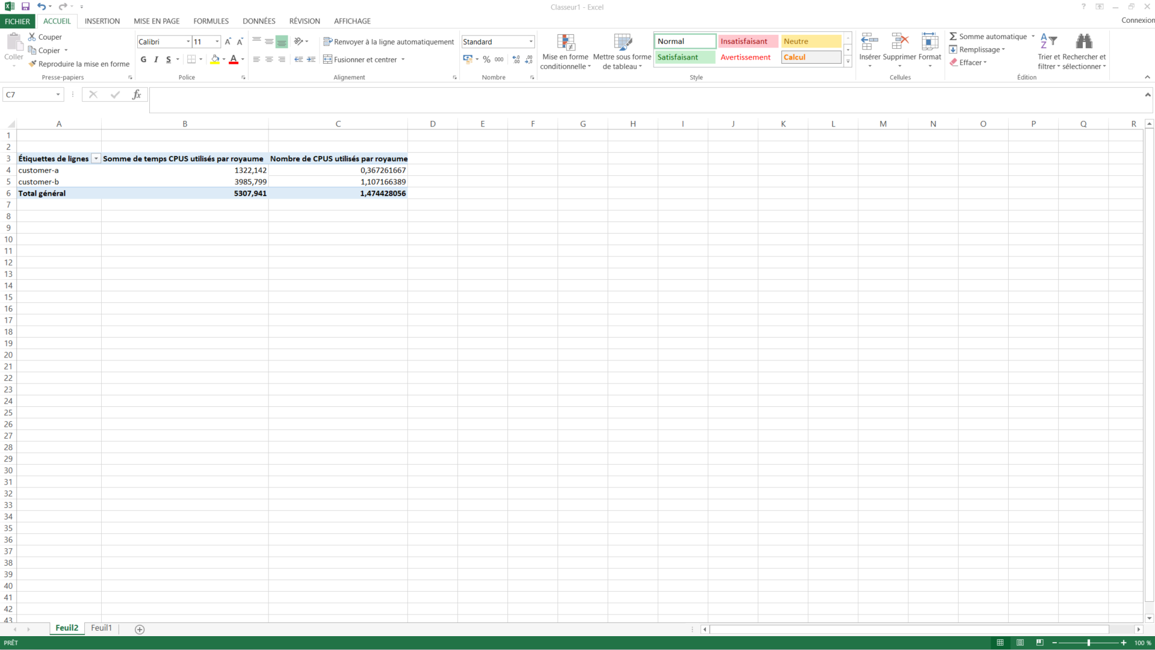Open the Étiquettes de lignes filter dropdown
1155x650 pixels.
pyautogui.click(x=96, y=159)
